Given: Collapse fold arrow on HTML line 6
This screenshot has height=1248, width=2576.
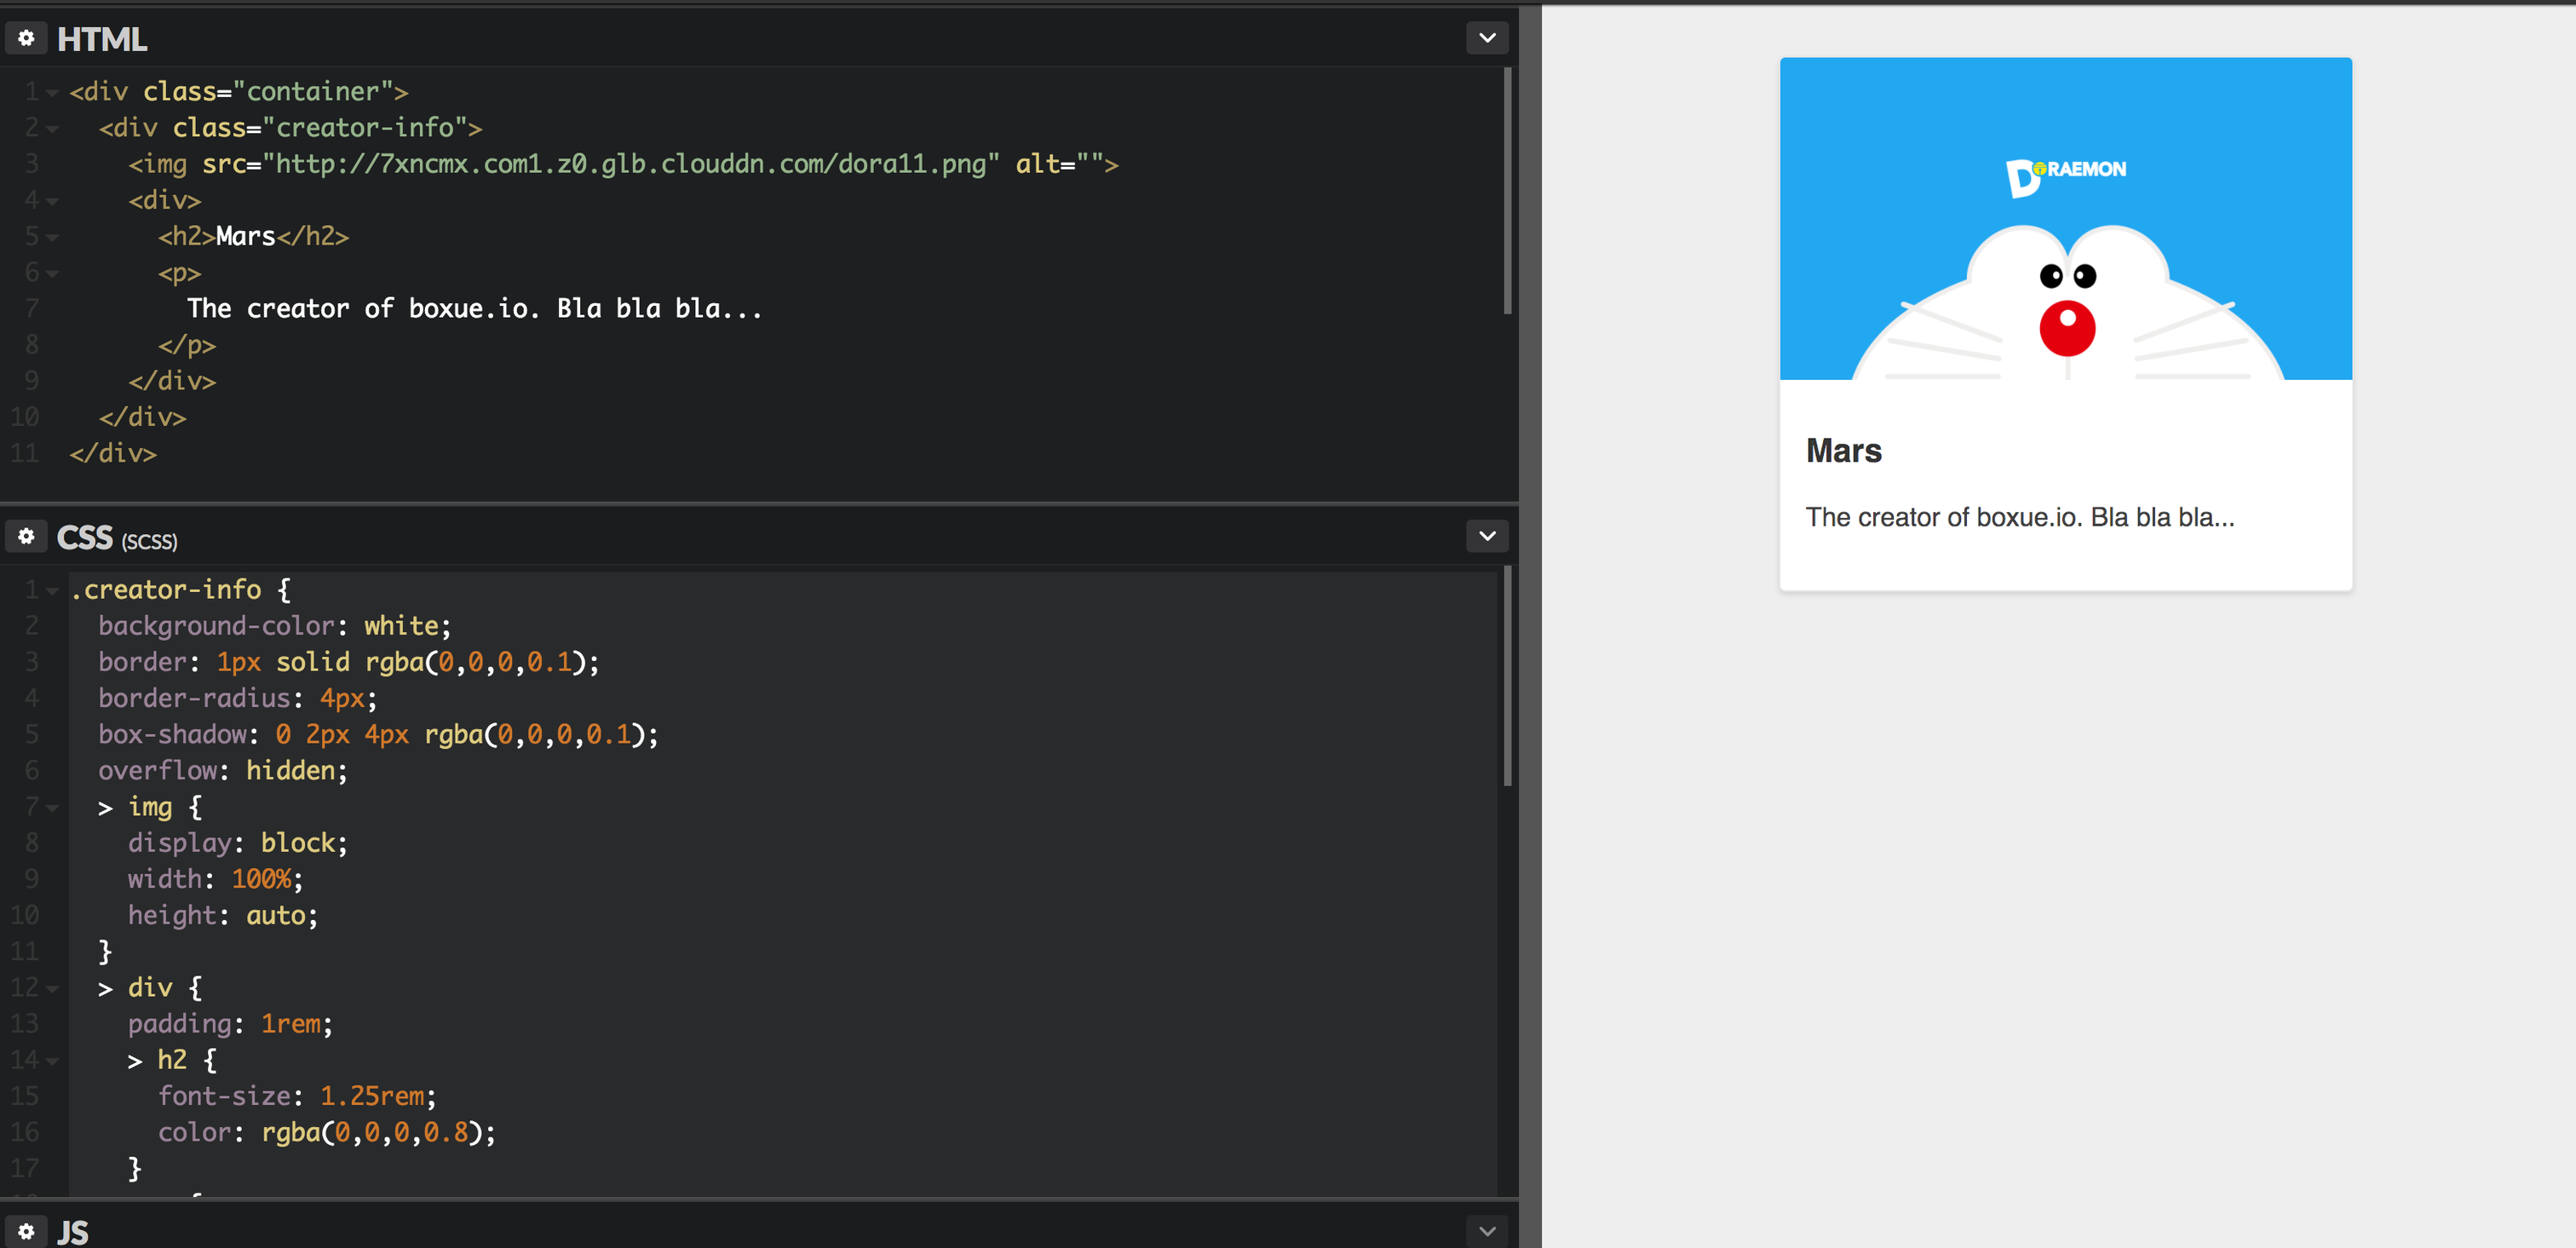Looking at the screenshot, I should point(52,273).
